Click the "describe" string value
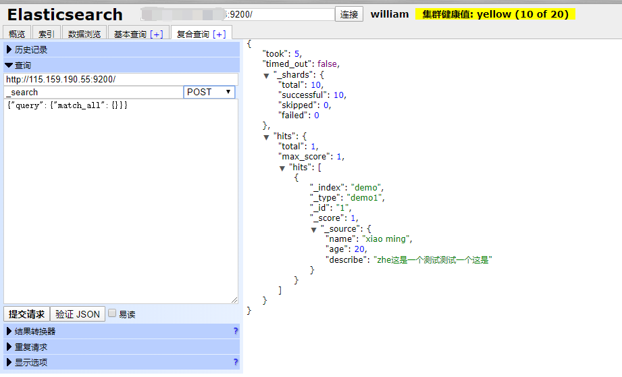This screenshot has width=622, height=377. coord(433,260)
